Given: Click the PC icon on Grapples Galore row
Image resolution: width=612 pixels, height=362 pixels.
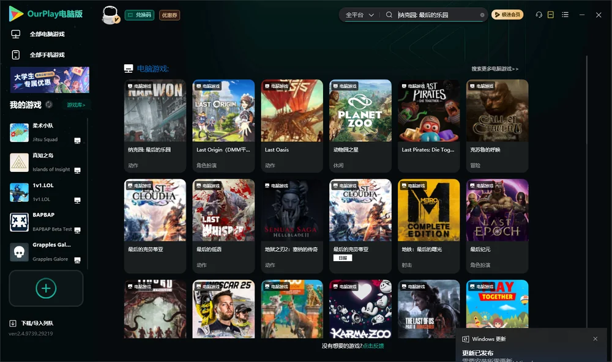Looking at the screenshot, I should 77,260.
